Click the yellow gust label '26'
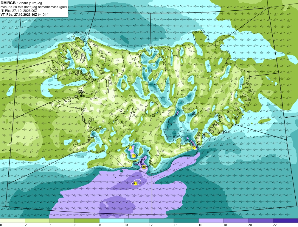 click(131, 147)
